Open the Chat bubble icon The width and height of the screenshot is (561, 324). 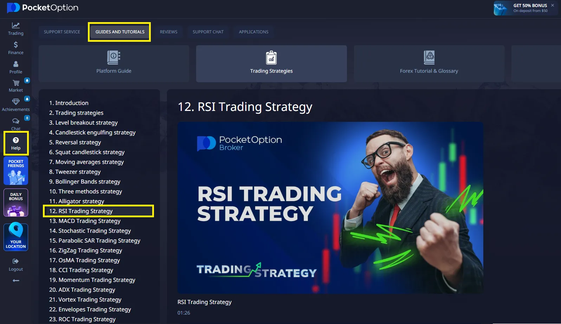[x=16, y=121]
